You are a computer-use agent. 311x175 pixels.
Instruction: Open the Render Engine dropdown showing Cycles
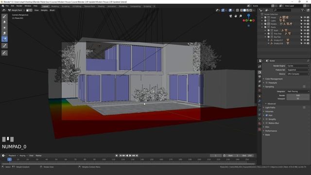tap(298, 66)
